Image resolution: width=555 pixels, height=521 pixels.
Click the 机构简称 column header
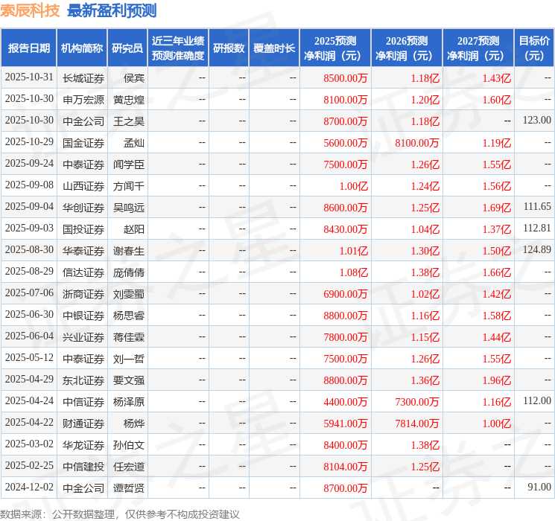(x=82, y=48)
